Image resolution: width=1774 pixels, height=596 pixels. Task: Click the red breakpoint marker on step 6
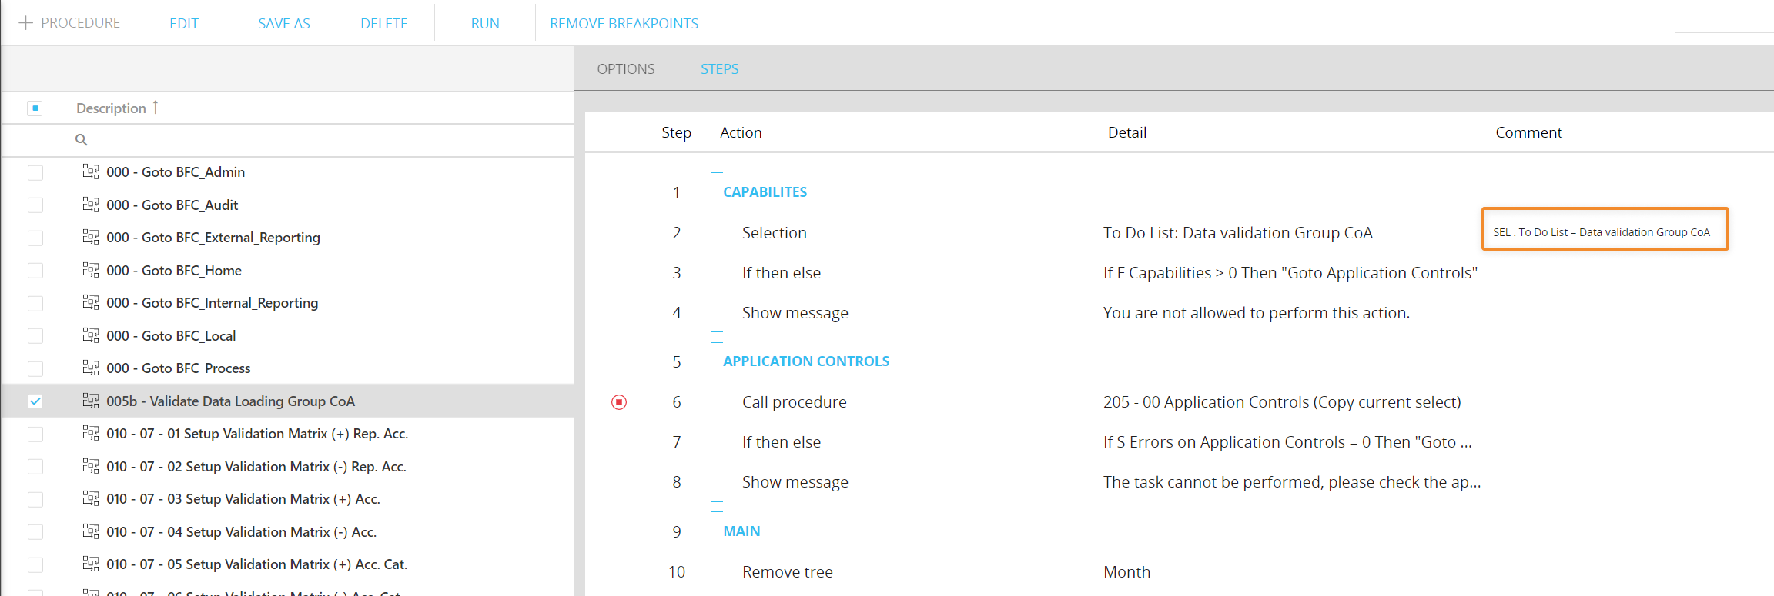click(619, 402)
